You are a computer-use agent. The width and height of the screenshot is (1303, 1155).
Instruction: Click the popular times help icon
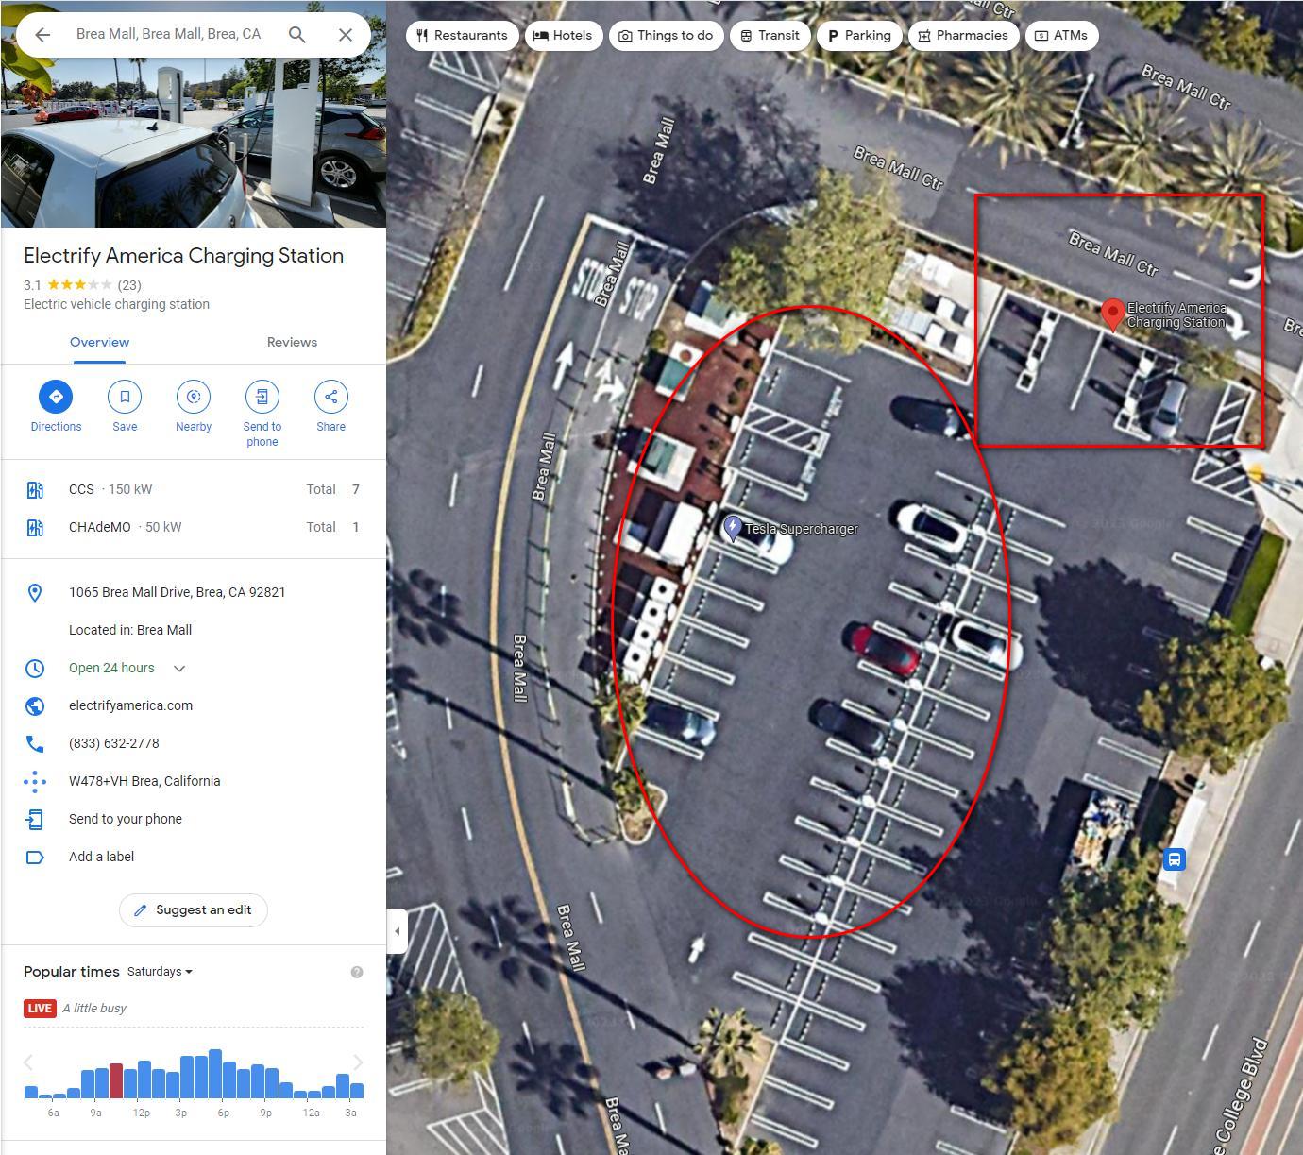pos(357,972)
